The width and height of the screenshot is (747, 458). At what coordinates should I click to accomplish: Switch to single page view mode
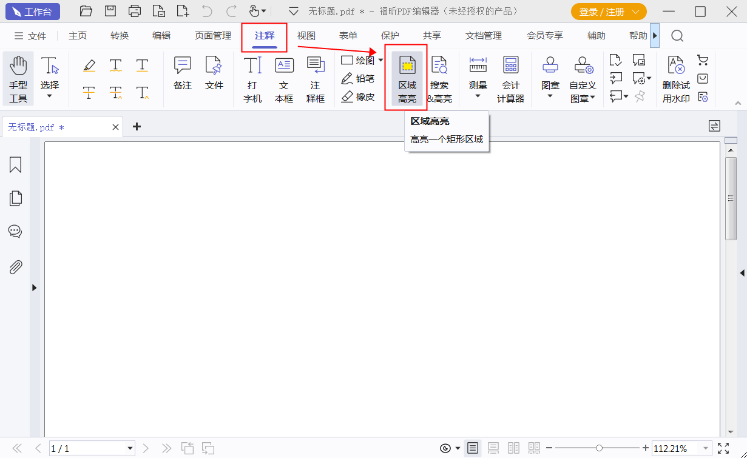pos(473,448)
